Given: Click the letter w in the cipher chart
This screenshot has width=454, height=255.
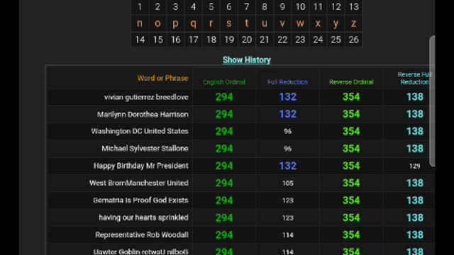Looking at the screenshot, I should pos(300,23).
